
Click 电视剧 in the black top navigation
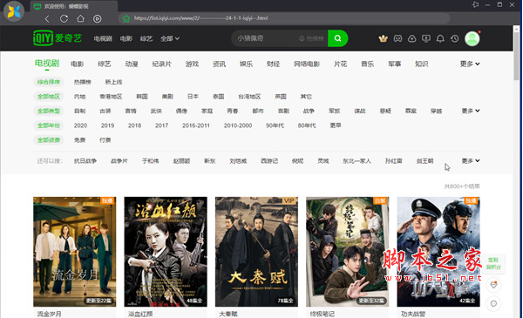(103, 38)
